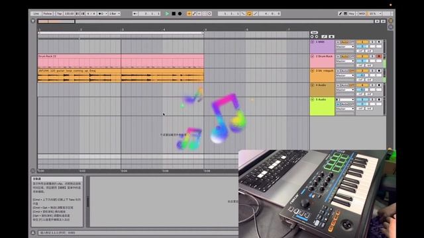424x238 pixels.
Task: Toggle the orange Loop switch
Action: click(x=249, y=13)
